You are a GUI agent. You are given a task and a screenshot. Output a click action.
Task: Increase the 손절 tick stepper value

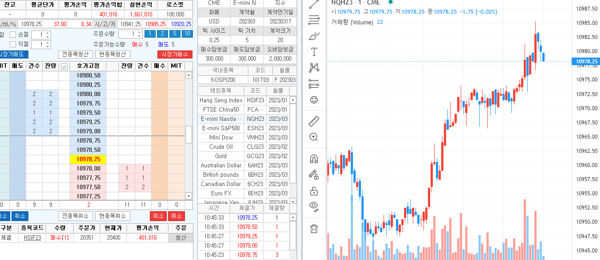[x=47, y=33]
